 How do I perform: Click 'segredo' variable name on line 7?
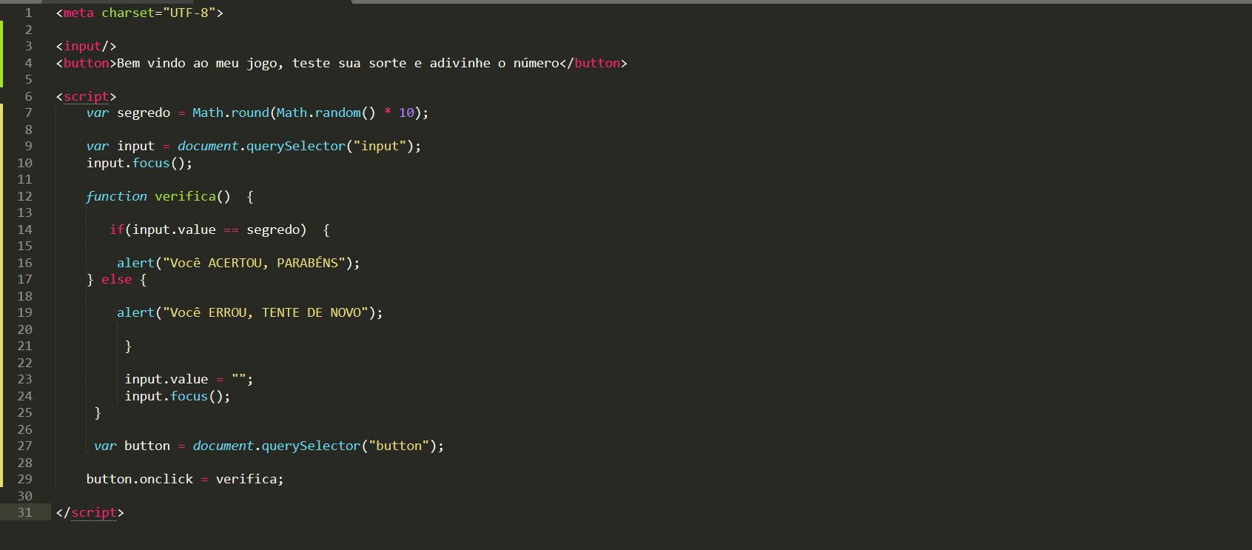[144, 113]
